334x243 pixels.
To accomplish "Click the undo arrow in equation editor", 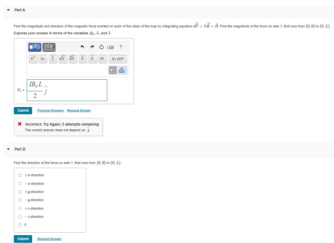I will [x=82, y=47].
